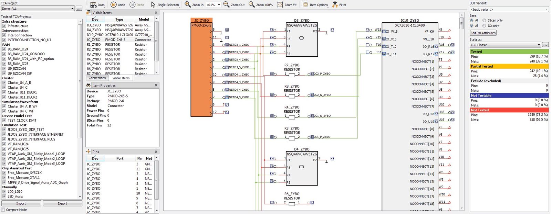
Task: Click the schematic vertical scrollbar up arrow
Action: (x=462, y=15)
